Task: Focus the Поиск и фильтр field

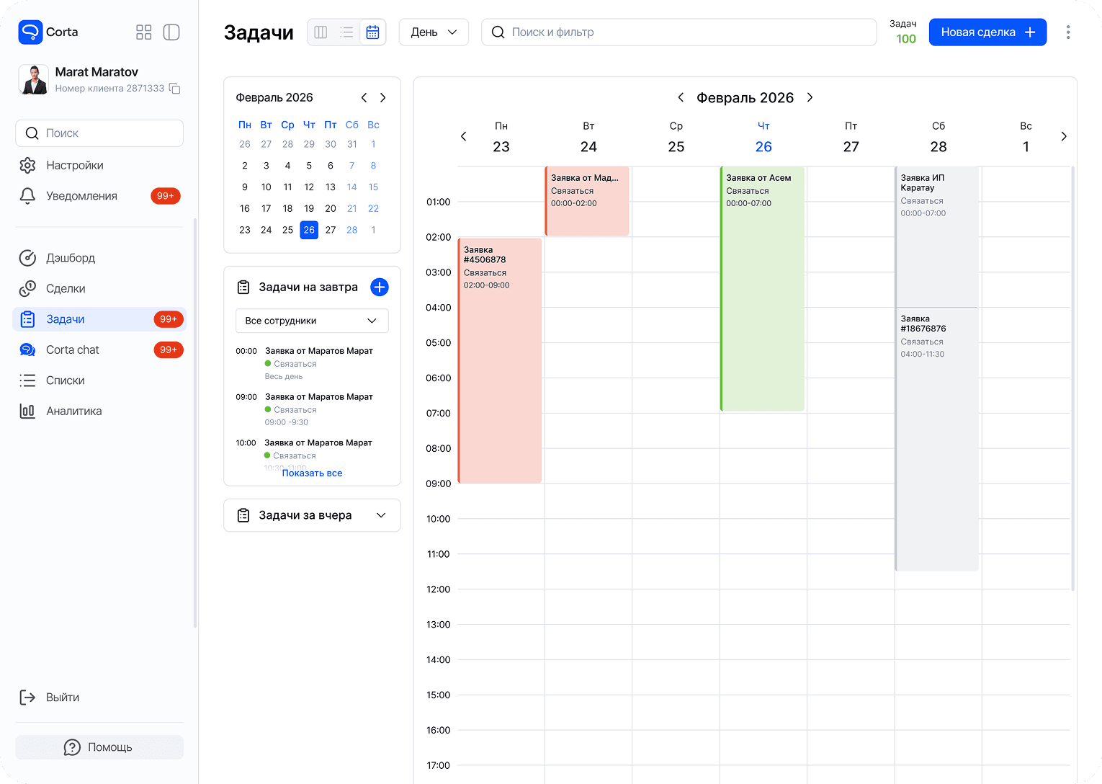Action: pyautogui.click(x=679, y=32)
